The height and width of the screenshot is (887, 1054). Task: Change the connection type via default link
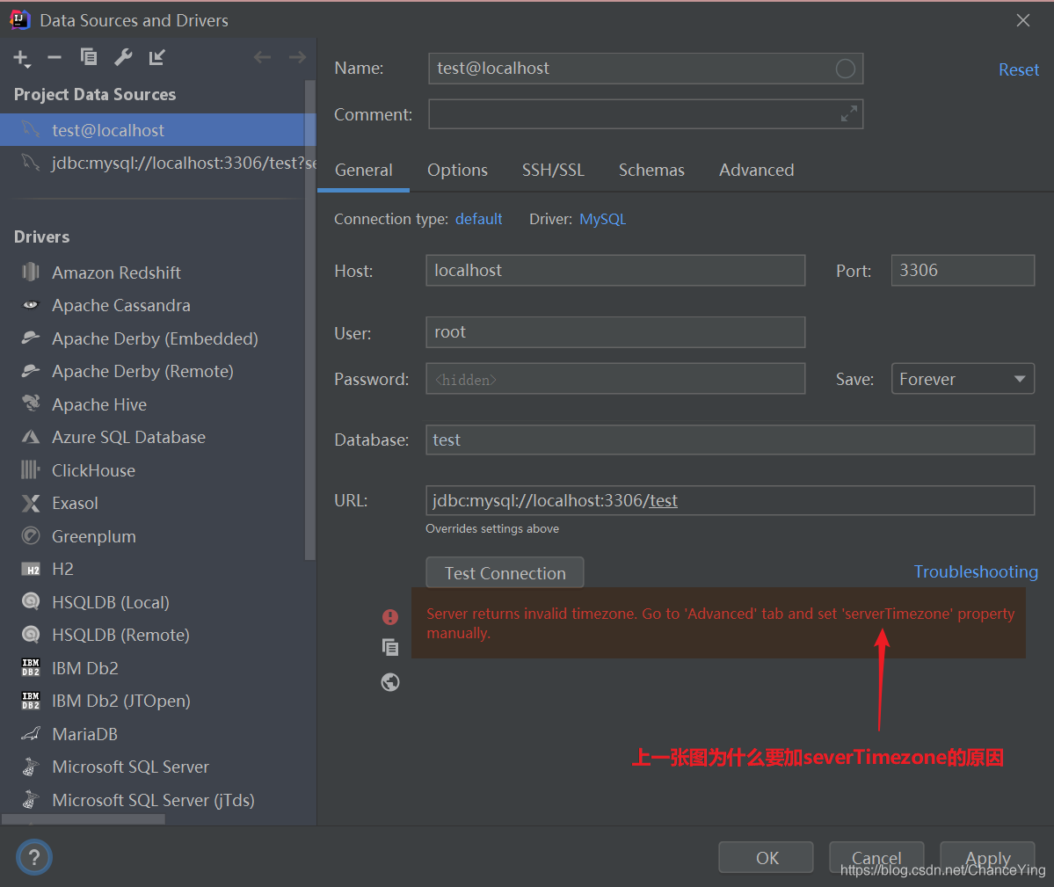[478, 219]
